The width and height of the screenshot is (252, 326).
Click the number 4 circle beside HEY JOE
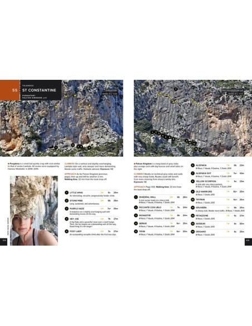[67, 219]
